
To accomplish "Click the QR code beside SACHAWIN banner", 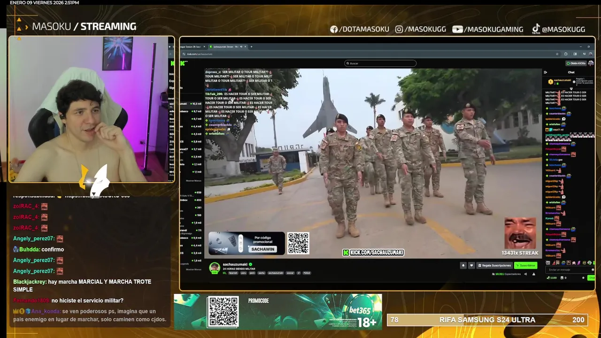I will [298, 243].
